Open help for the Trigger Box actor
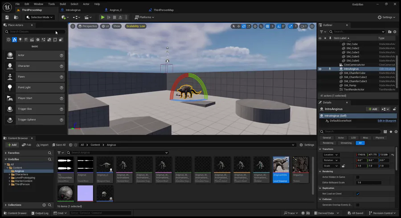Viewport: 401px width, 218px height. point(61,109)
